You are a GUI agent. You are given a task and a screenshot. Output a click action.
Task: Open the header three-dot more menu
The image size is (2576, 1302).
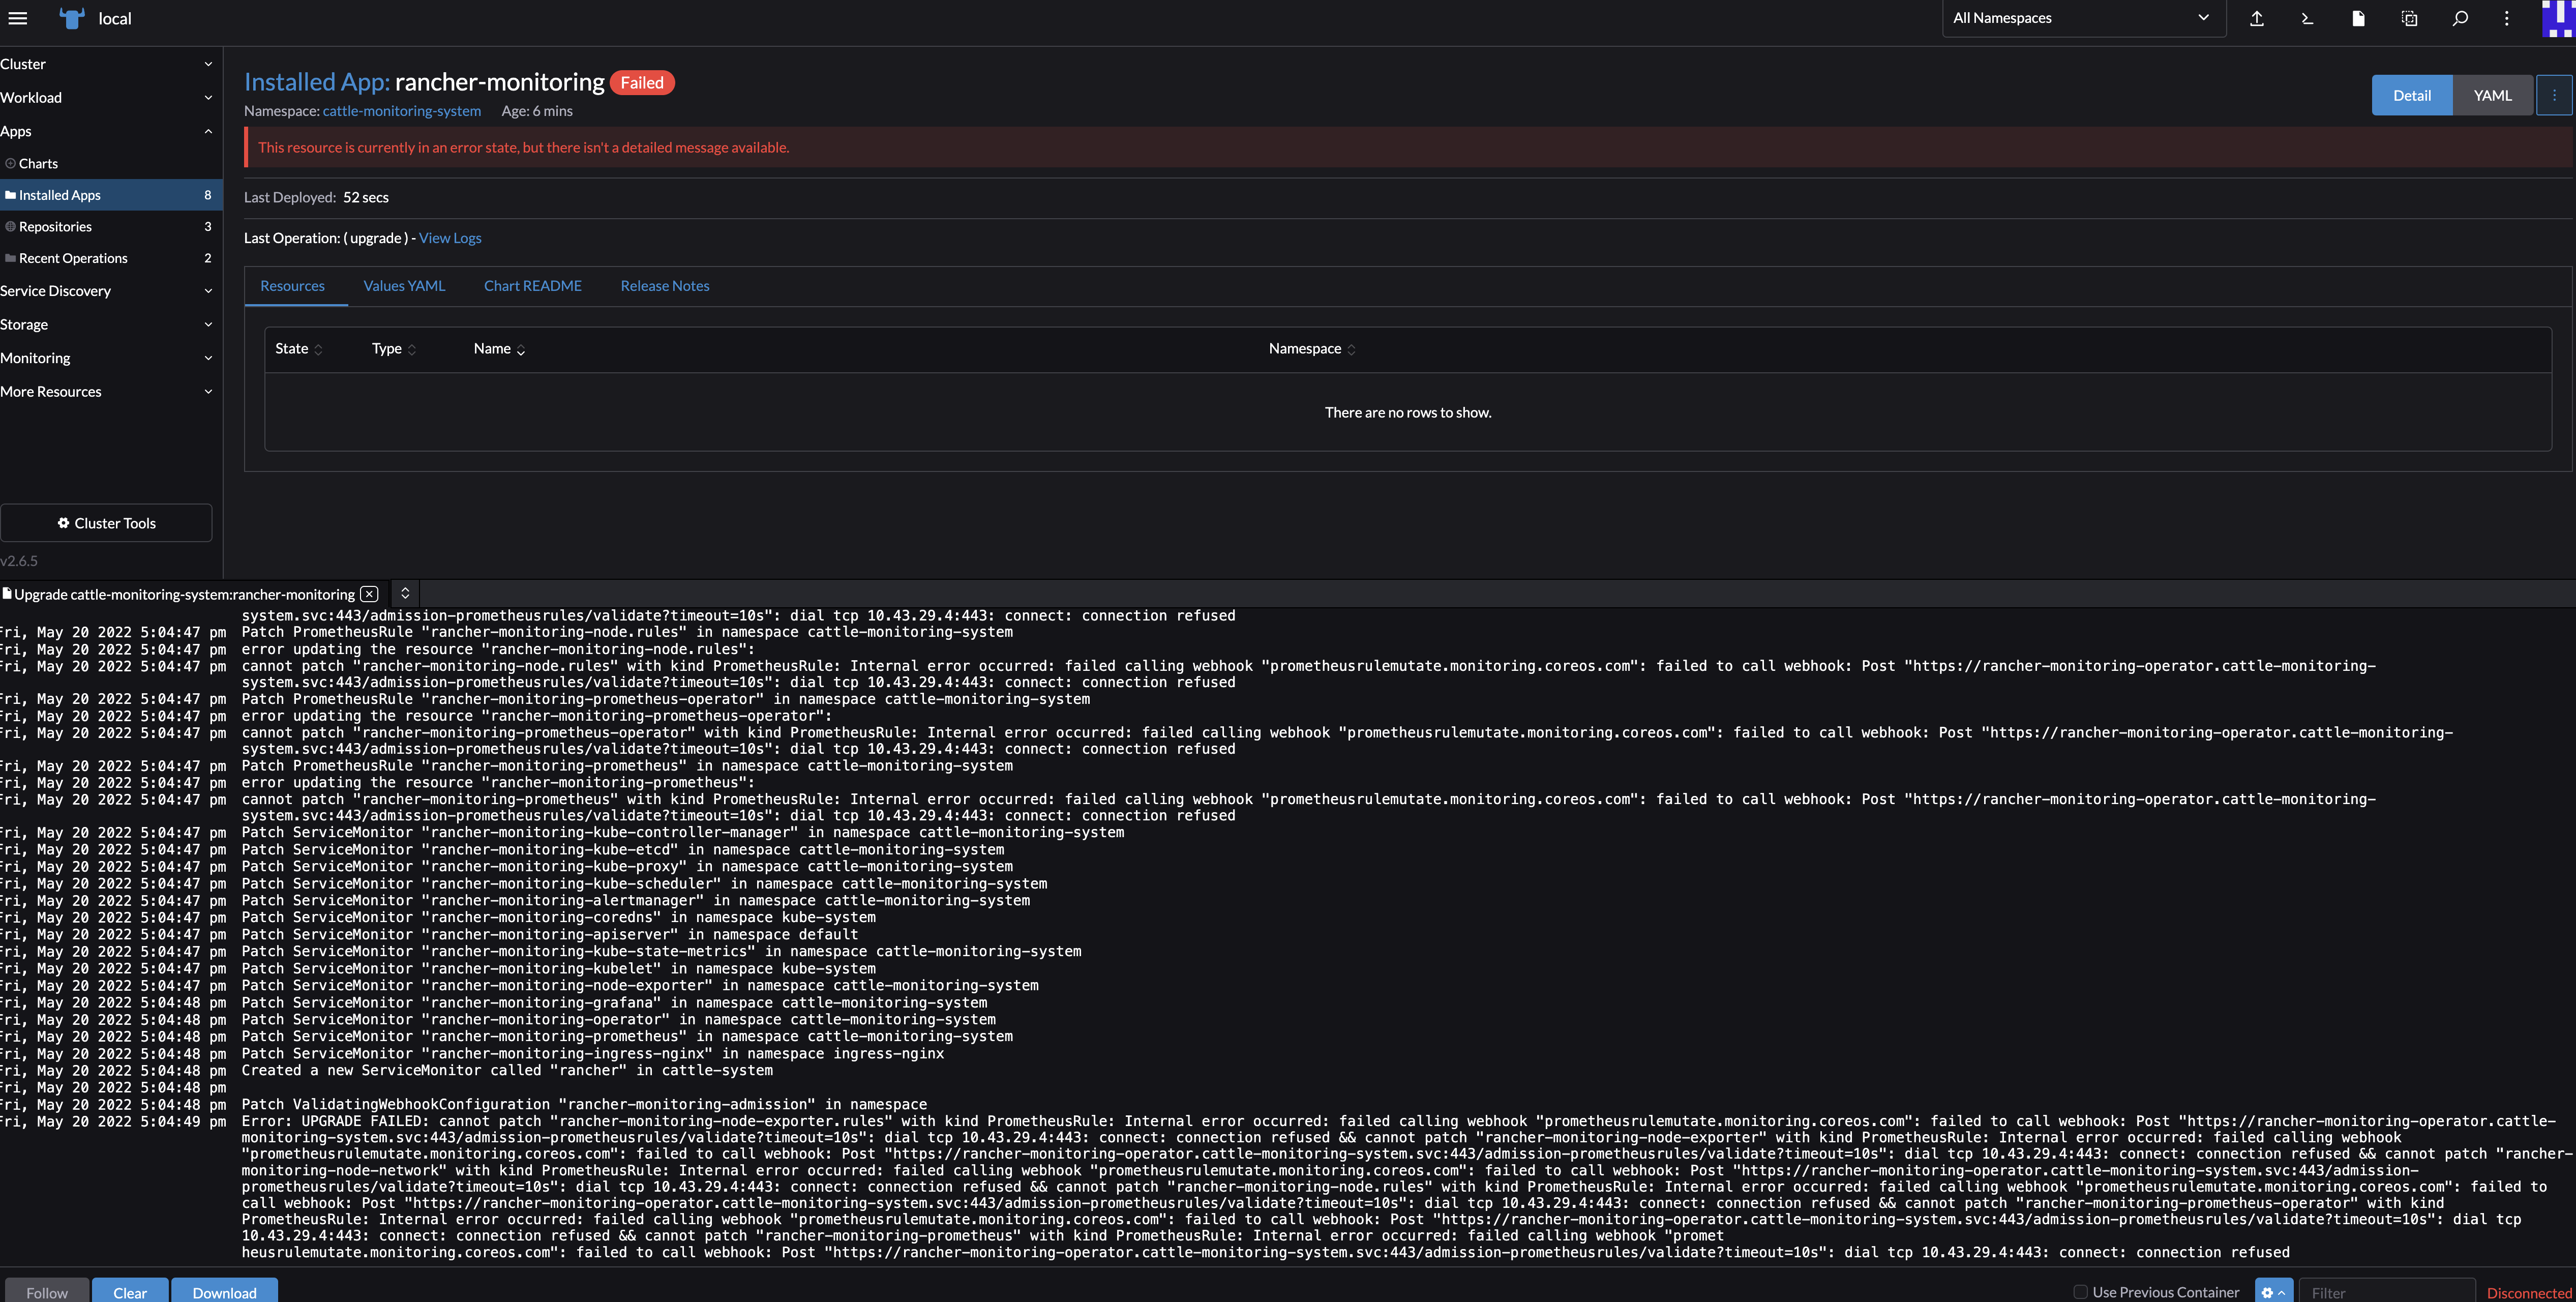click(x=2506, y=18)
